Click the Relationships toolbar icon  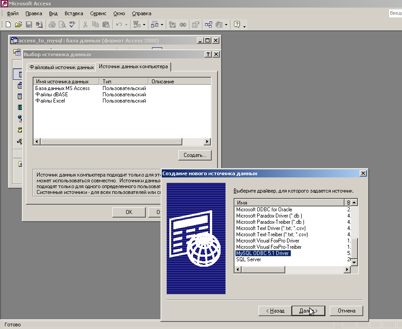coord(209,25)
